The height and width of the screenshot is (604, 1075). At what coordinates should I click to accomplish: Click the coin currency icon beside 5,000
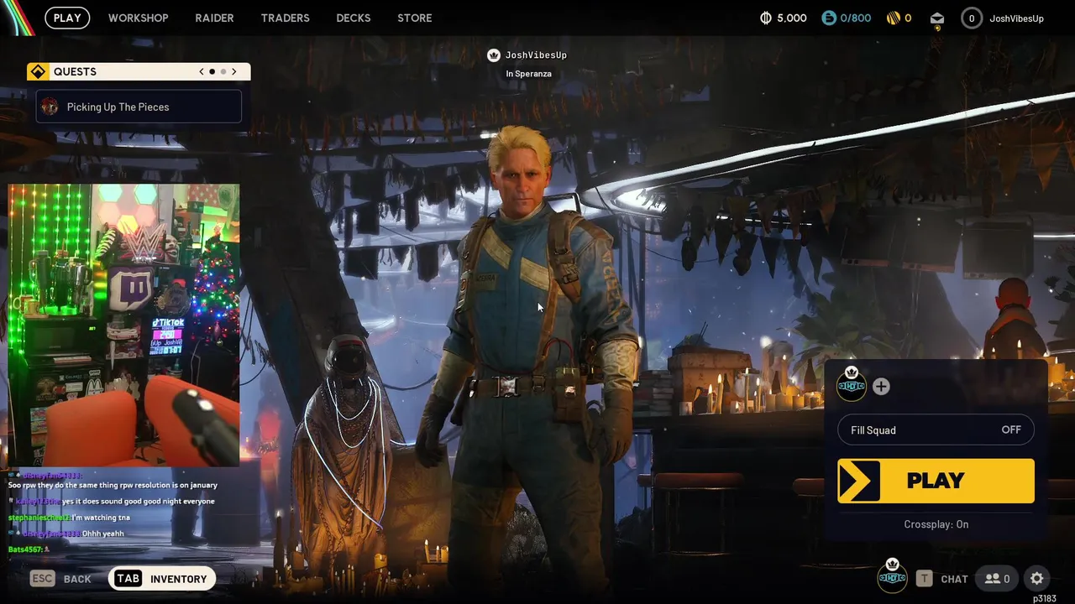pos(765,18)
